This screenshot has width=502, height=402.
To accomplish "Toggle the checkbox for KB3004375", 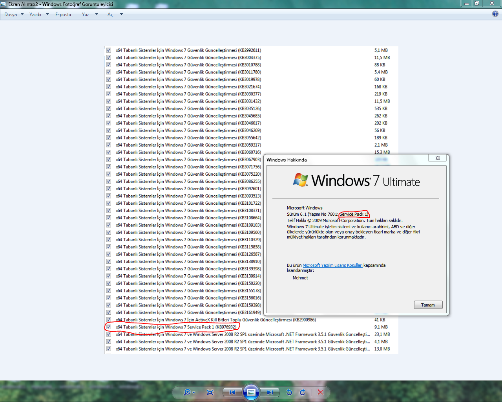I will pyautogui.click(x=108, y=57).
